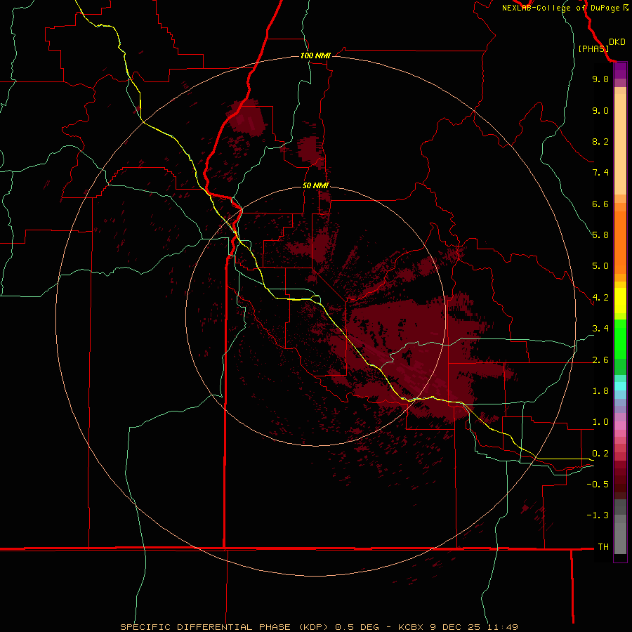Click the DKD product label
632x632 pixels.
[617, 42]
